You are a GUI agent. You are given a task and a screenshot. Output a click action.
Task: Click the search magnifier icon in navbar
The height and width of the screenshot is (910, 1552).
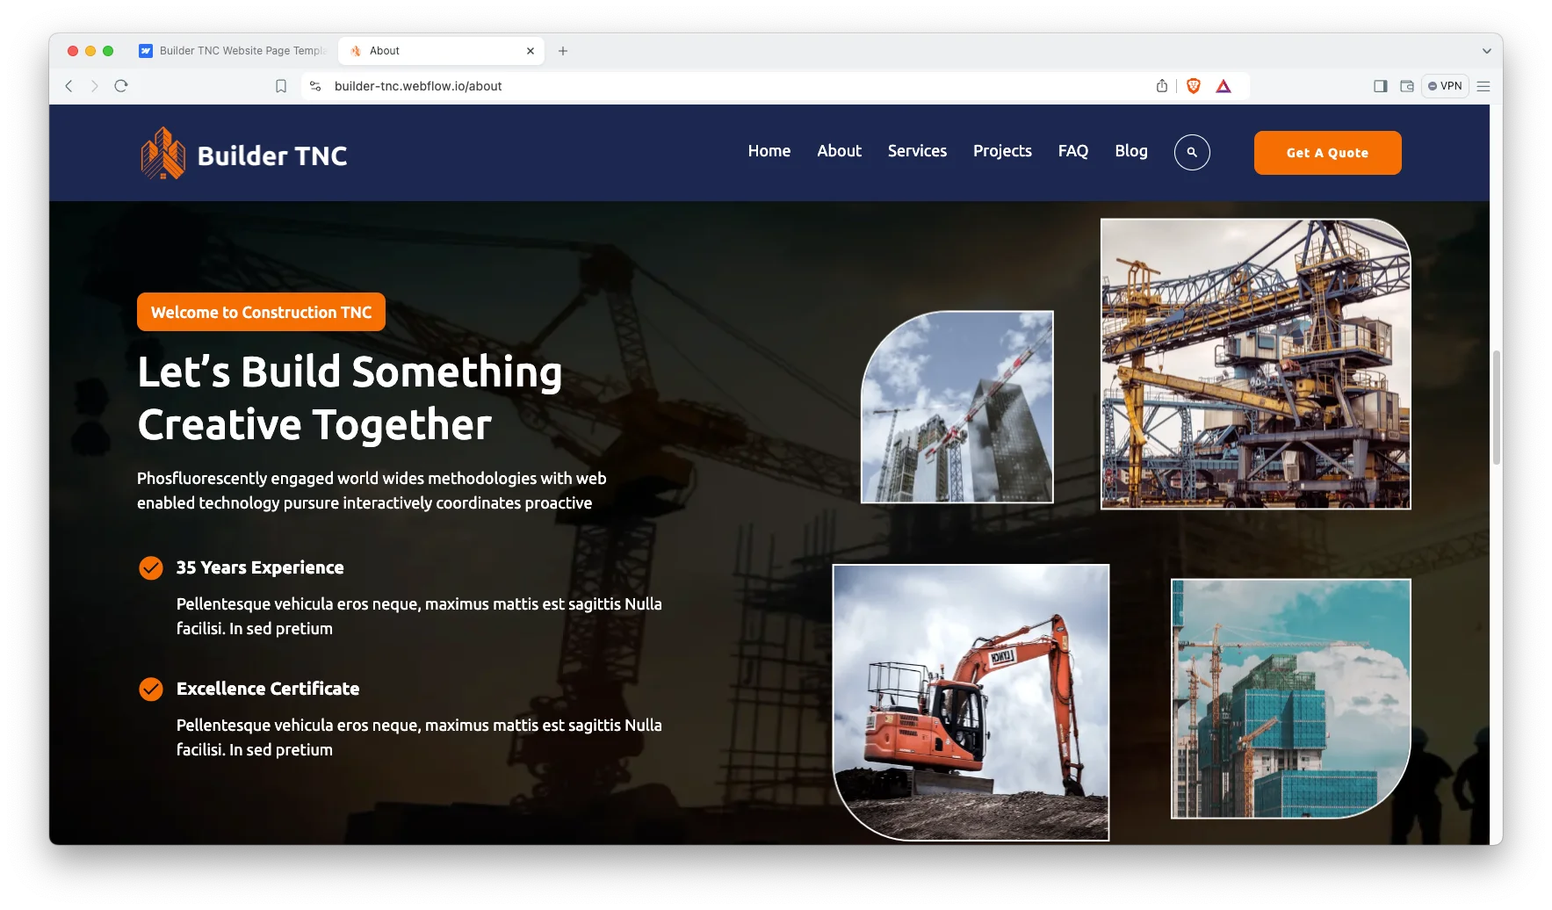click(x=1191, y=153)
